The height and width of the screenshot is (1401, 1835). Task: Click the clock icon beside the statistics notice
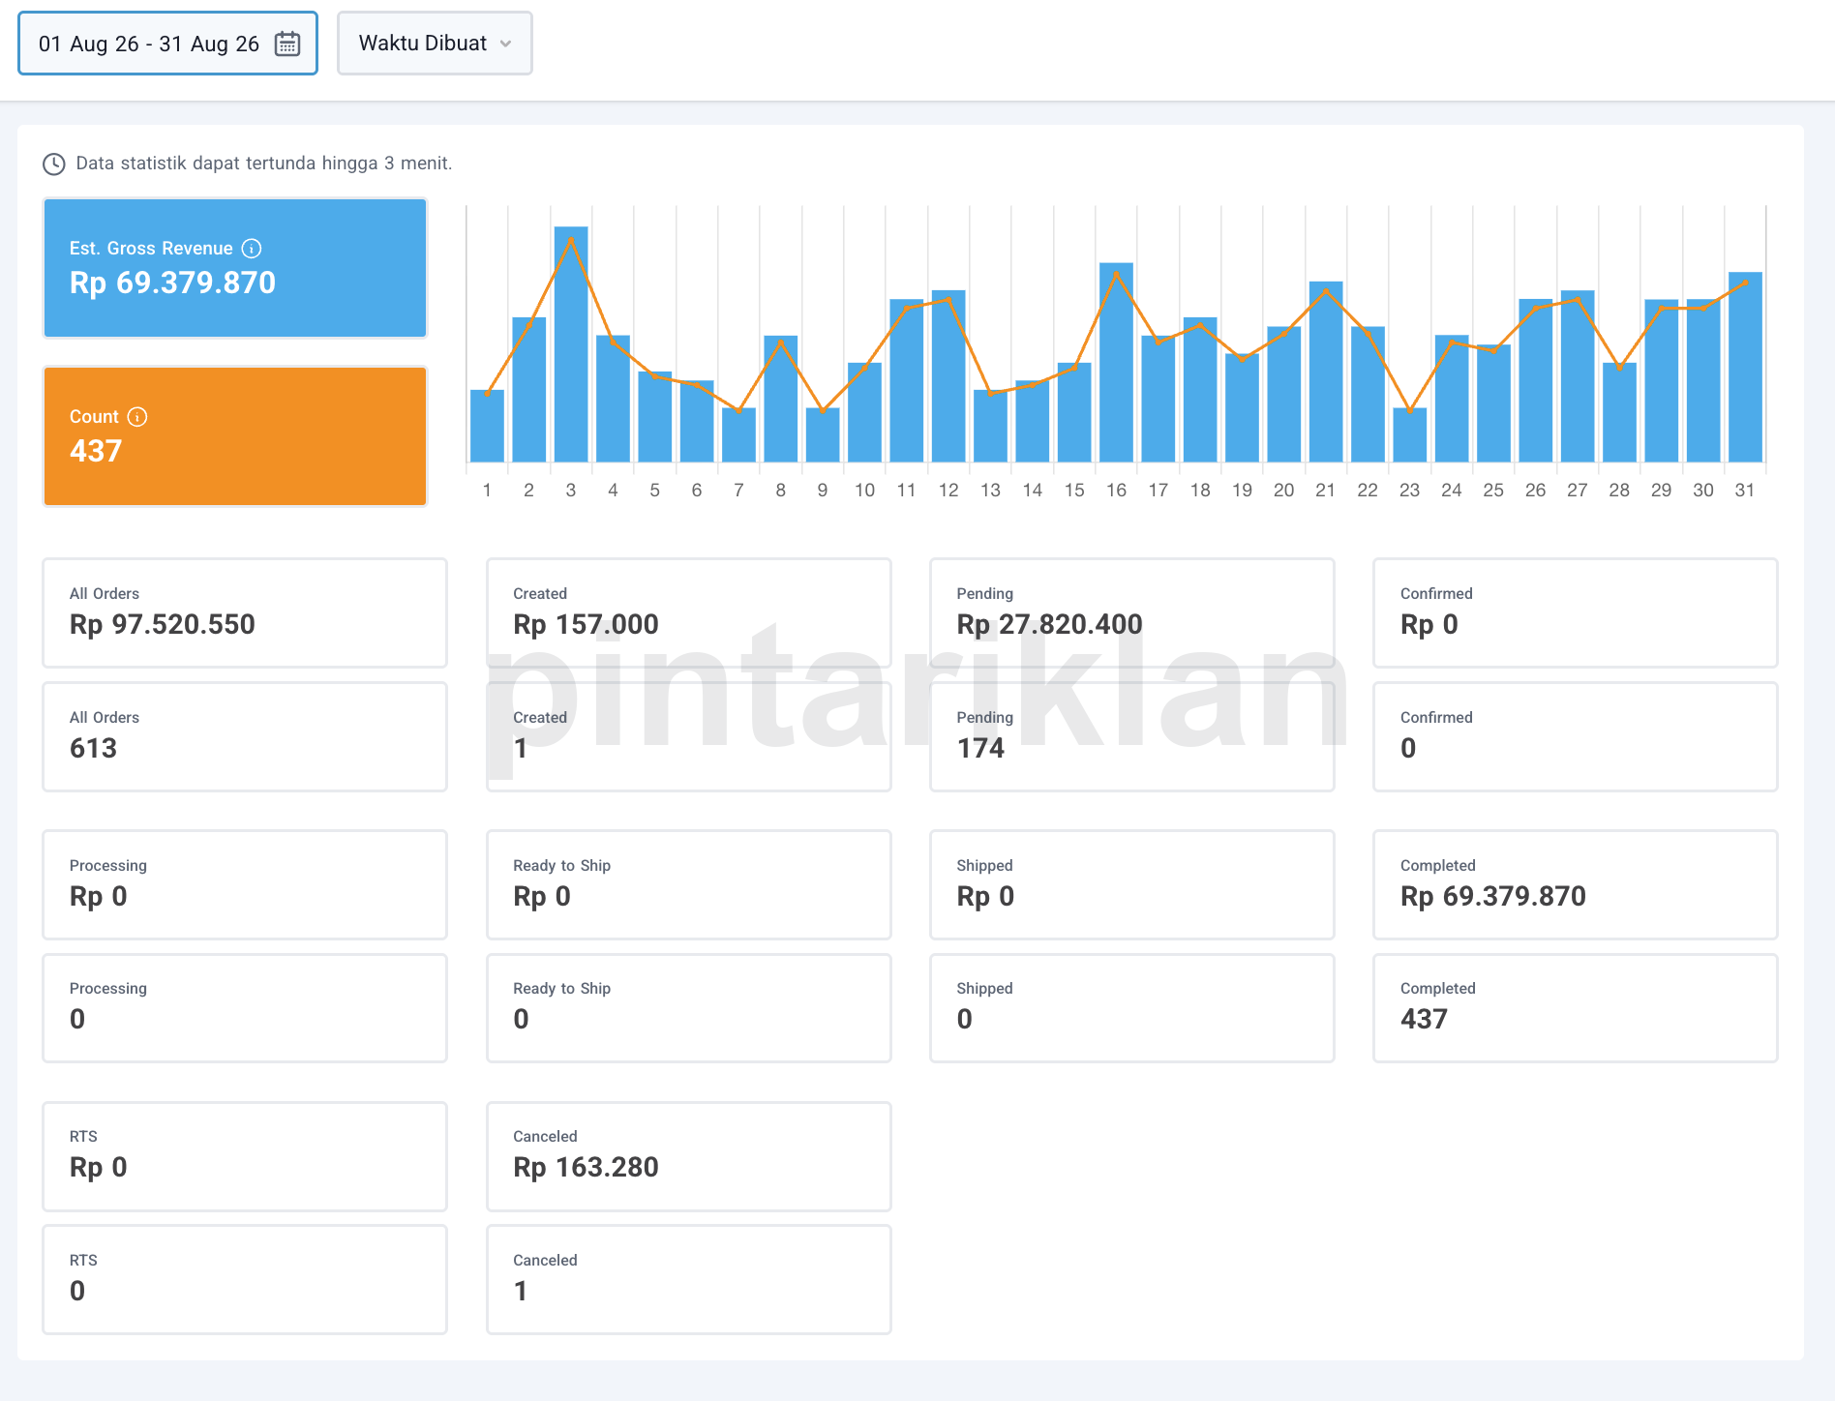tap(54, 164)
